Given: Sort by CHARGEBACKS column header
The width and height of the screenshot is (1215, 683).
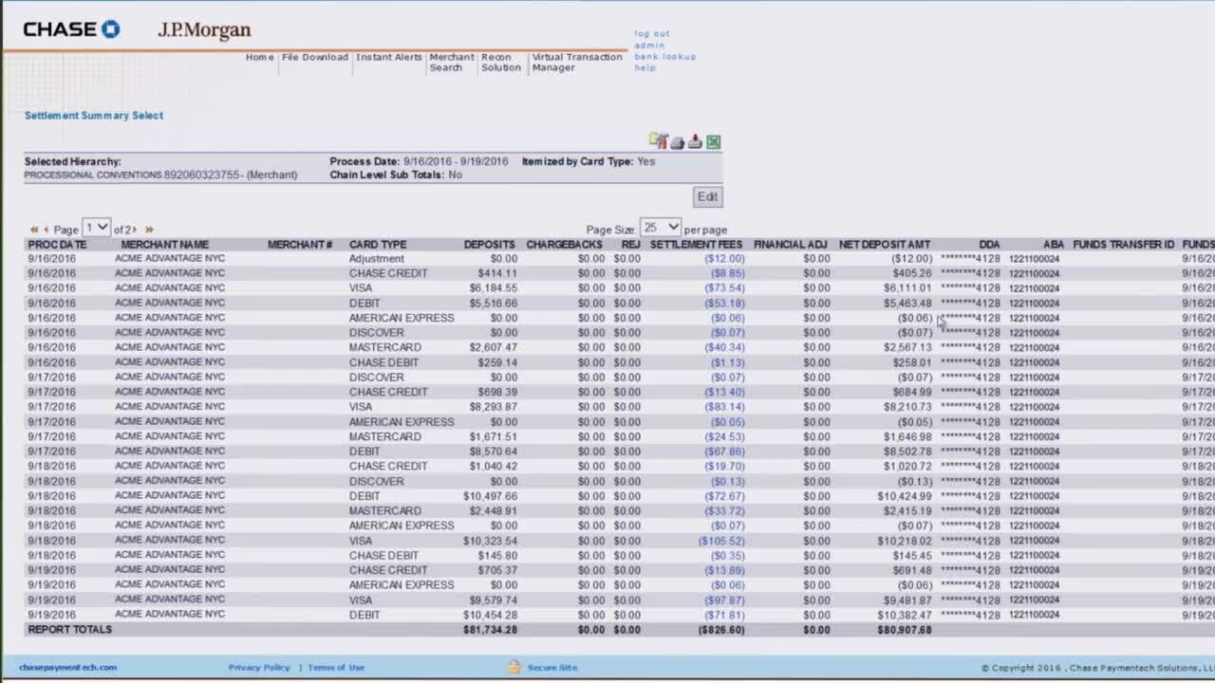Looking at the screenshot, I should 566,245.
